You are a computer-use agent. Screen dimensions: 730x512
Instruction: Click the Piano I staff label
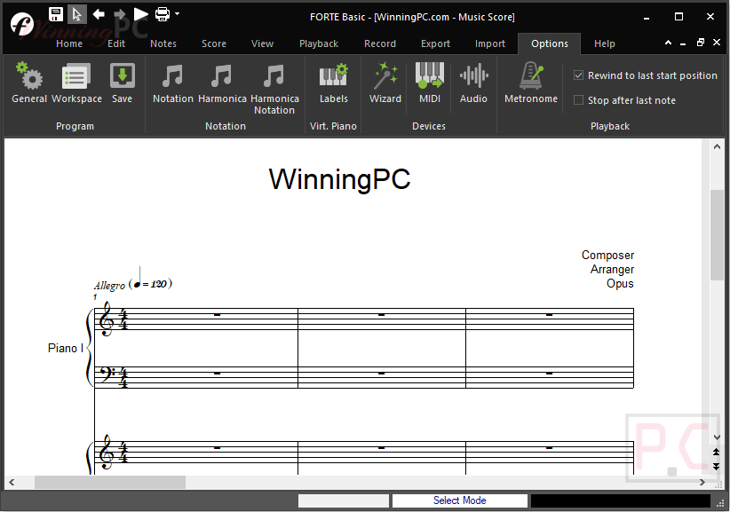pos(65,349)
